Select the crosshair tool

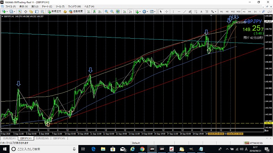[166, 11]
